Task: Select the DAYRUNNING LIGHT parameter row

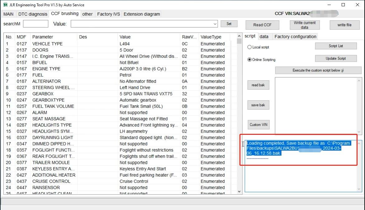Action: pos(117,138)
